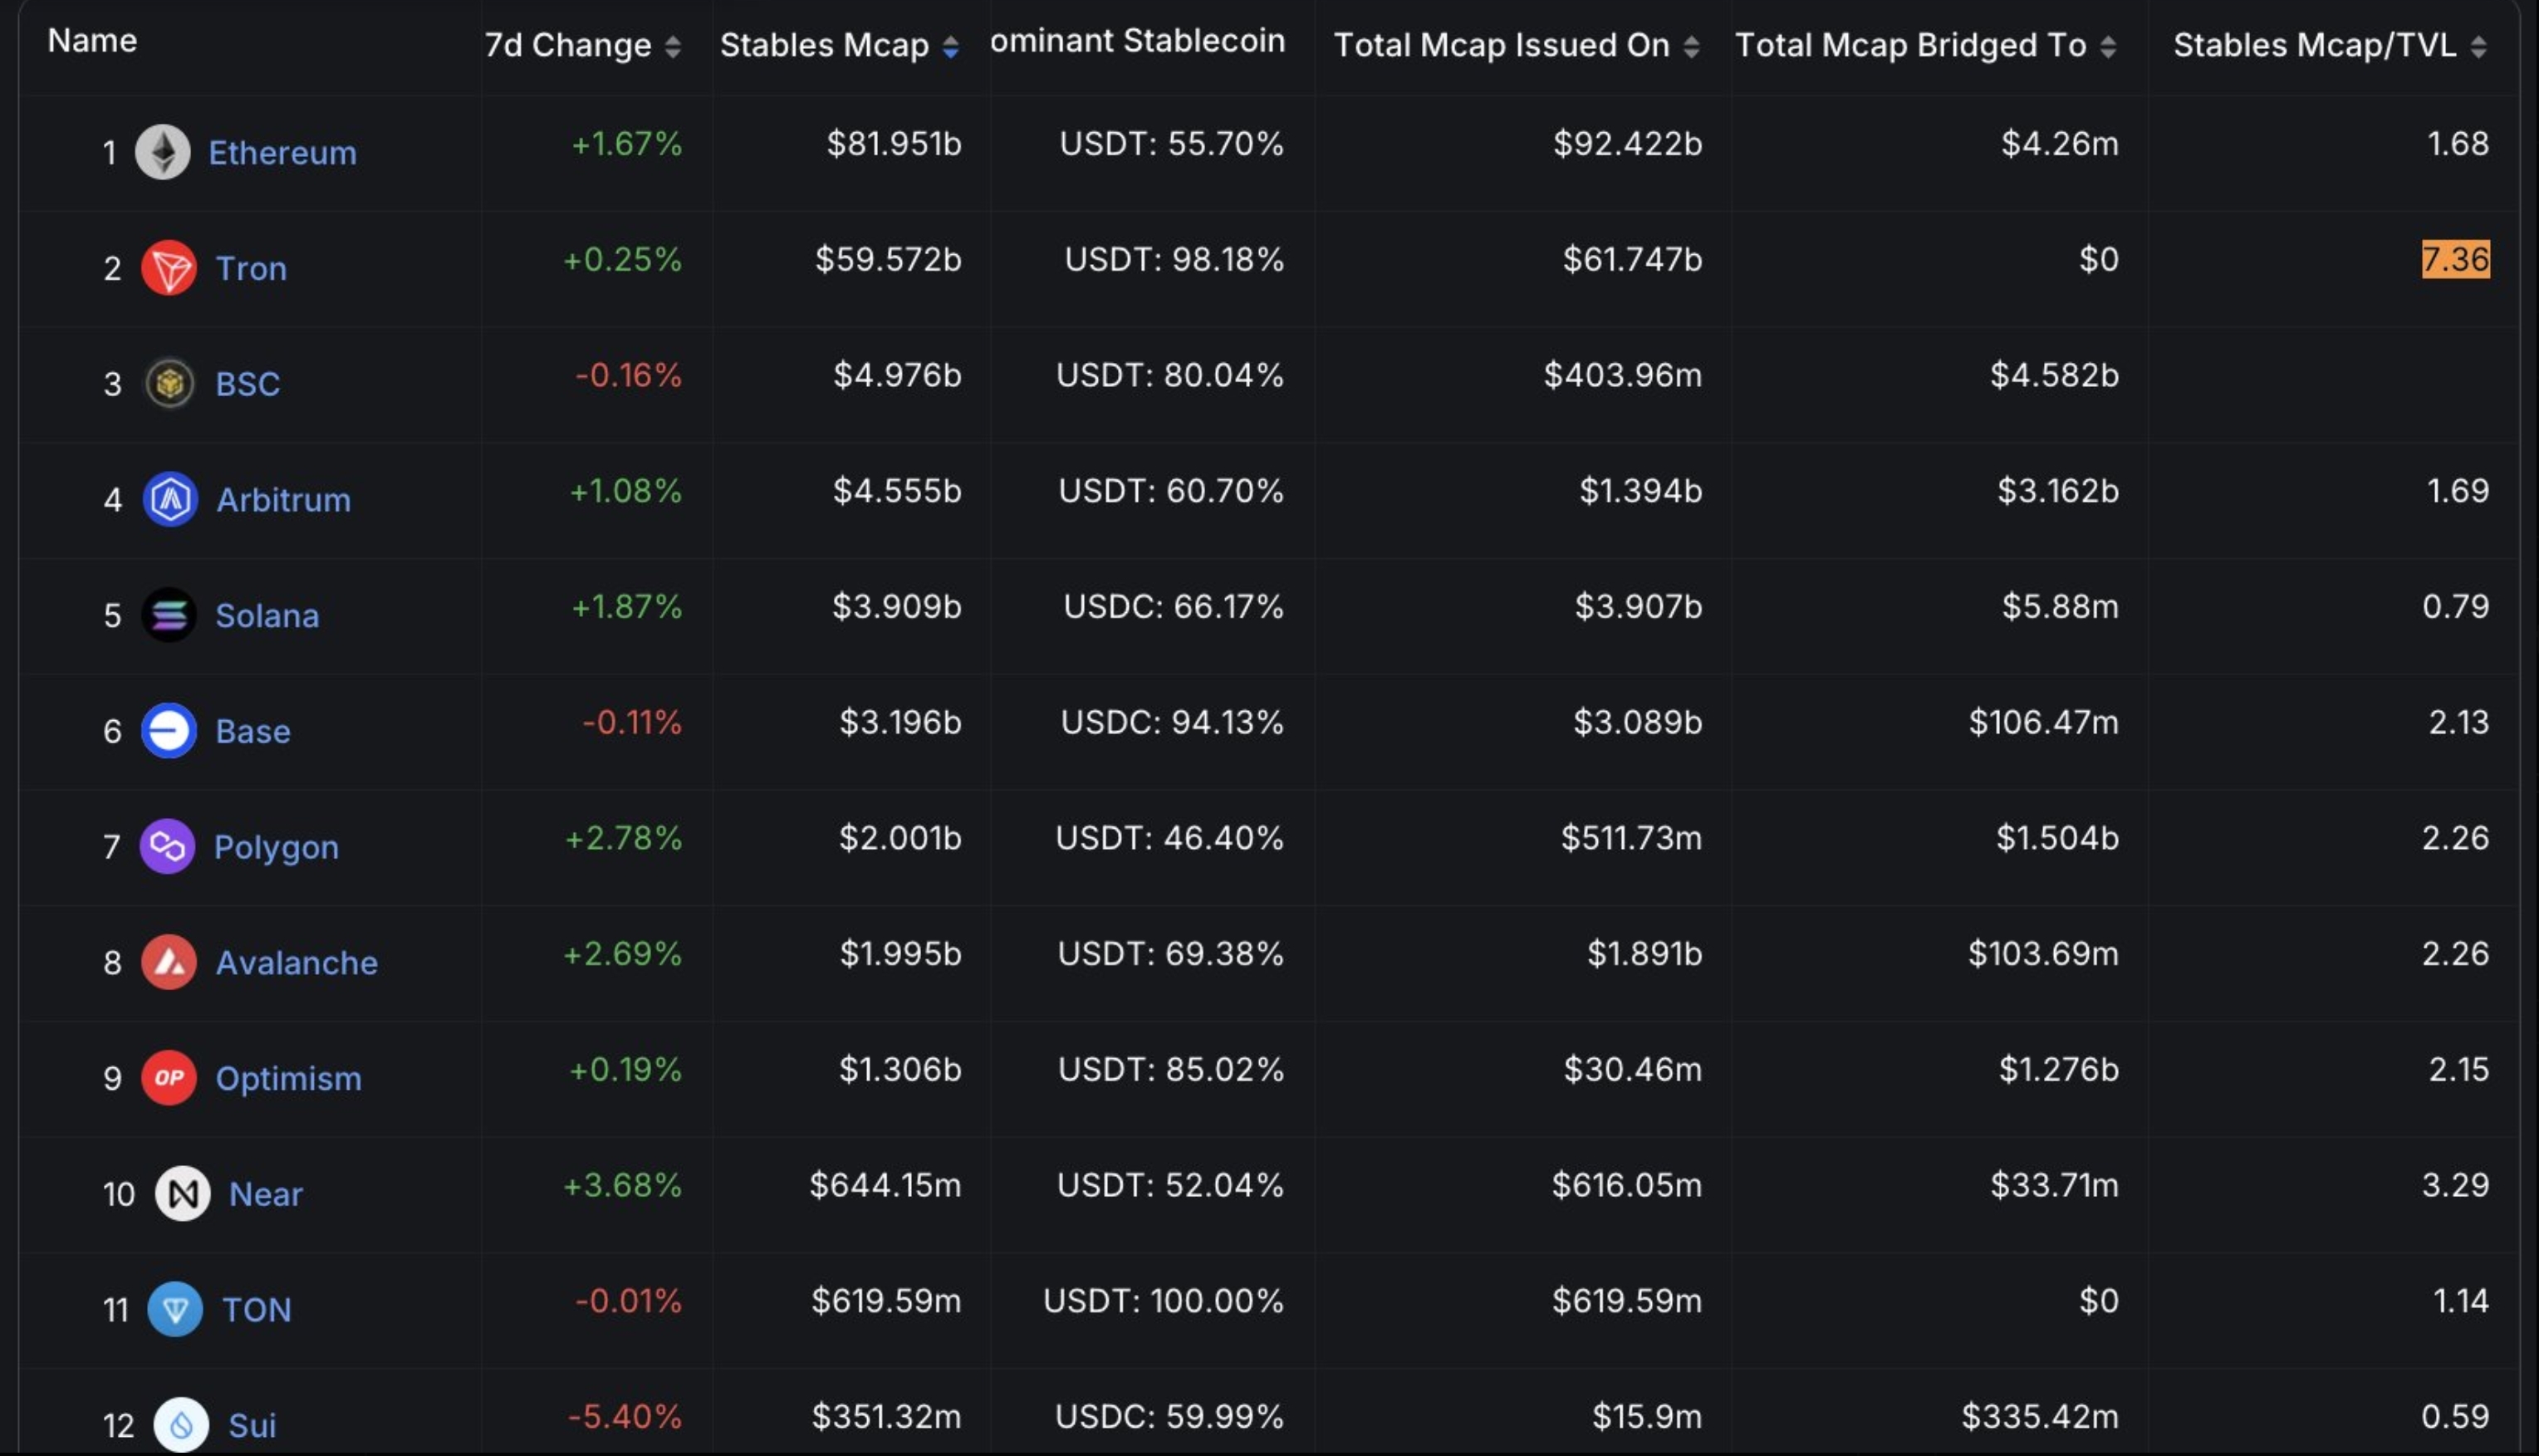2539x1456 pixels.
Task: Click the Tron red logo icon
Action: coord(169,268)
